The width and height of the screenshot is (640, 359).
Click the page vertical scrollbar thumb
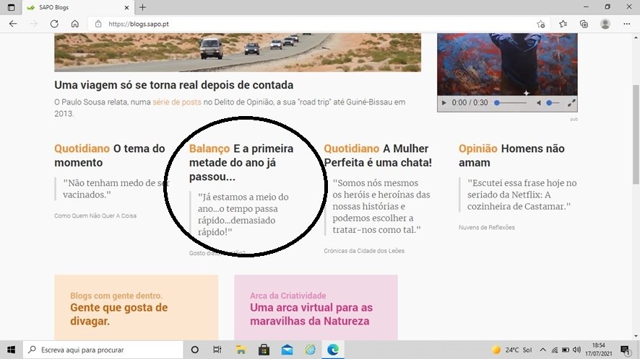636,135
